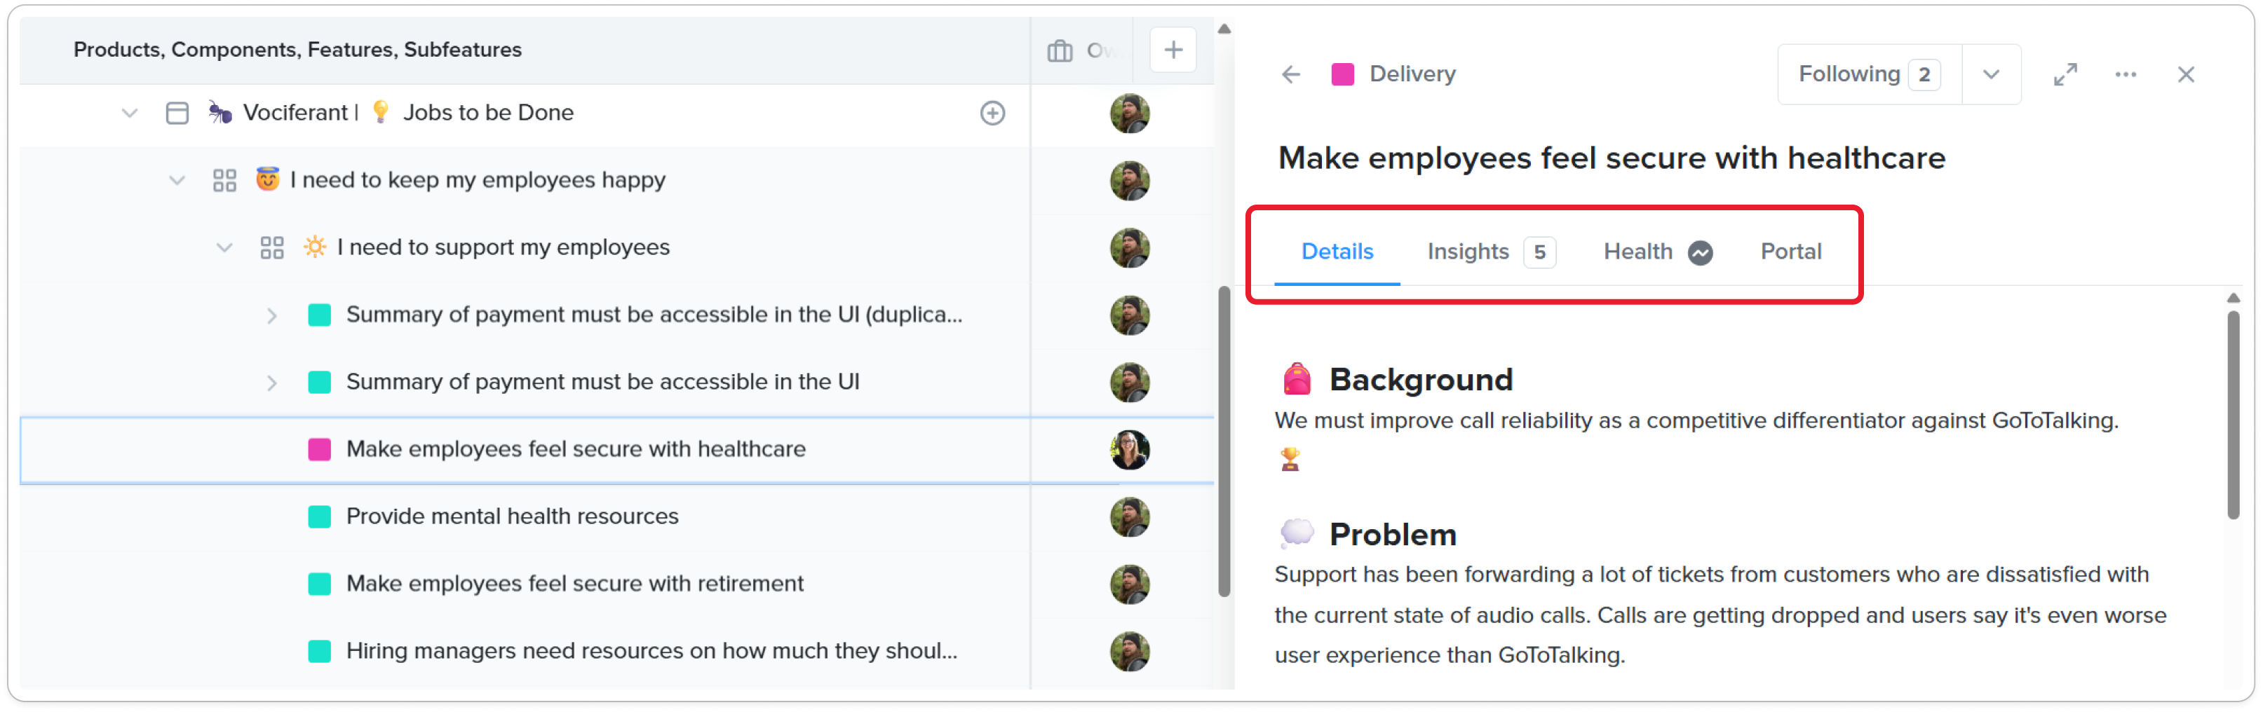The width and height of the screenshot is (2263, 712).
Task: Close the feature detail panel
Action: [x=2186, y=74]
